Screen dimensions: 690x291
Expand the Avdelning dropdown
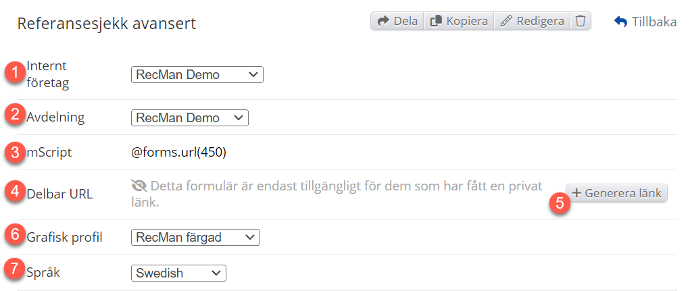pos(189,118)
